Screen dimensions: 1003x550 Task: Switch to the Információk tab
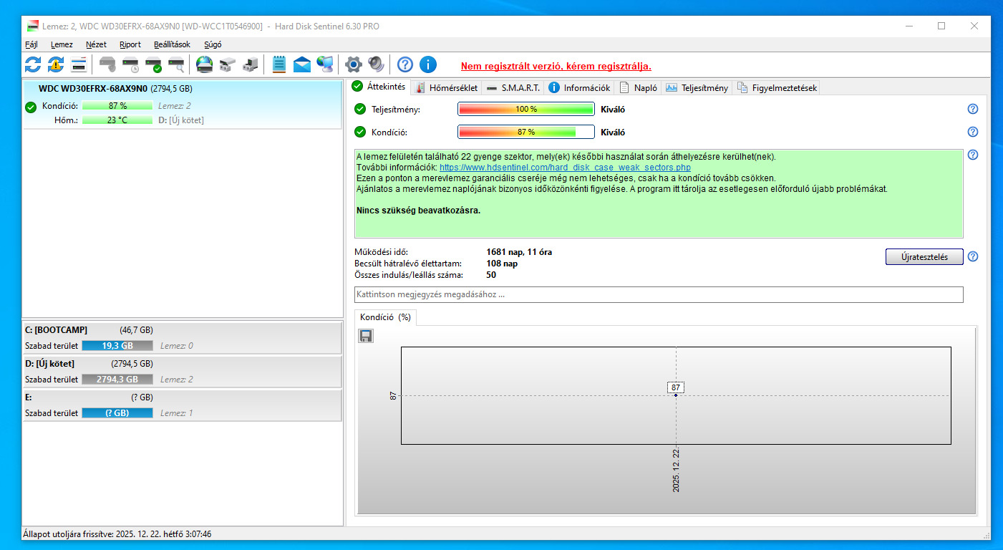tap(579, 87)
